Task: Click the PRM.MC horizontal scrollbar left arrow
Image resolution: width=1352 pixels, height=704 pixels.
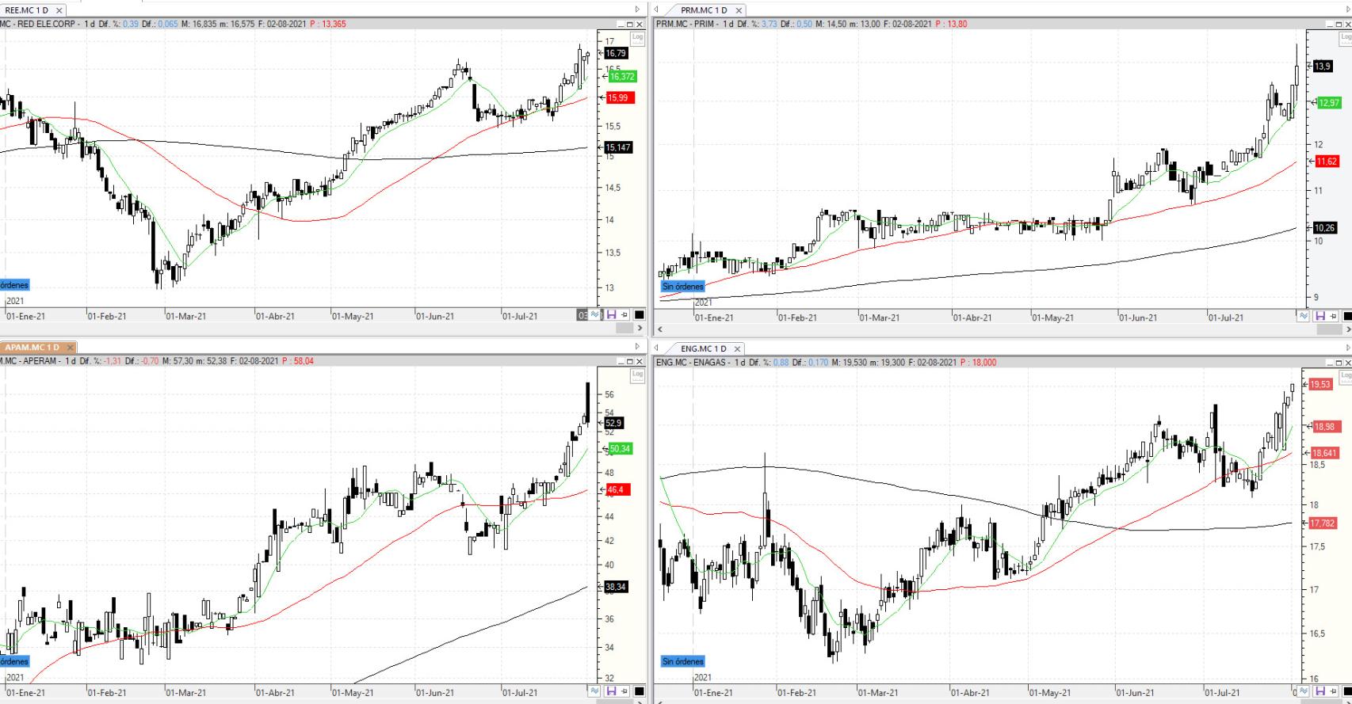Action: click(659, 329)
